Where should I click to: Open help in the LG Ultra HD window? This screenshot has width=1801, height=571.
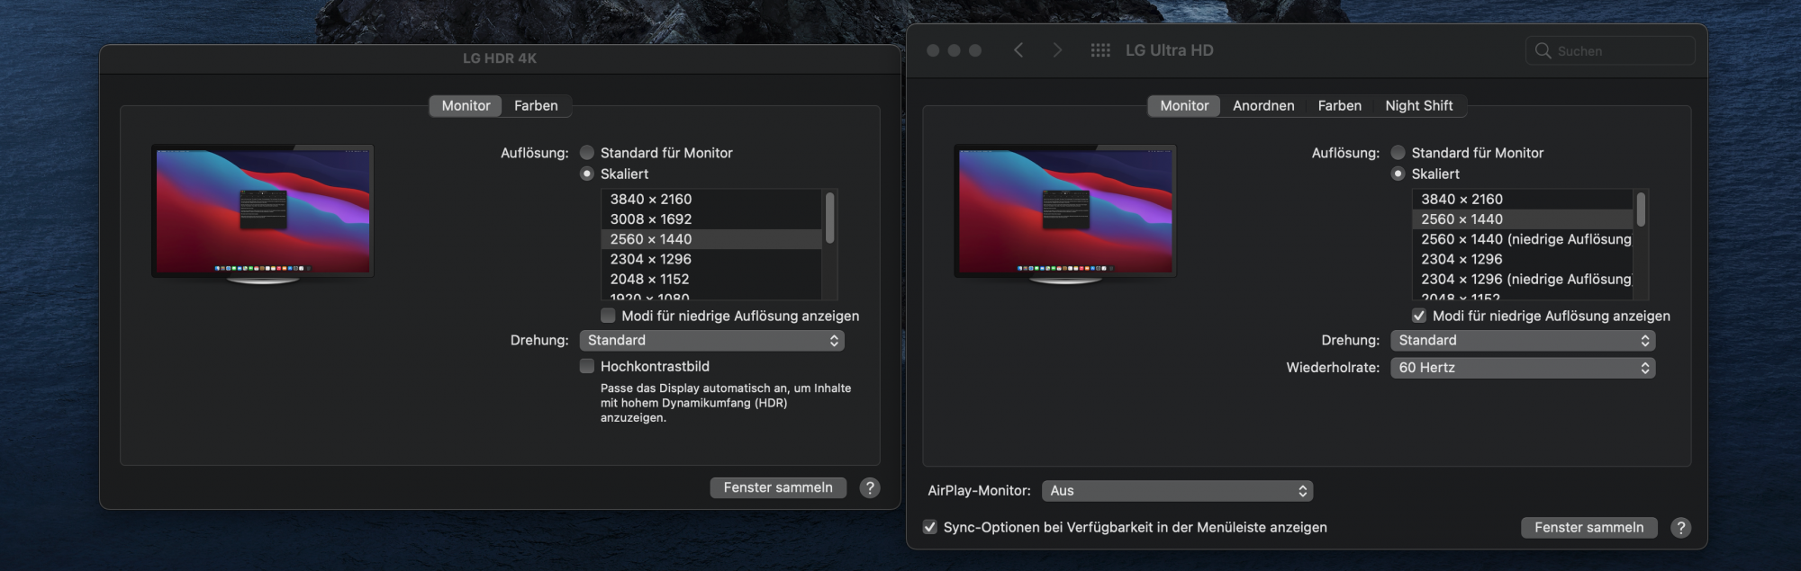pos(1680,528)
